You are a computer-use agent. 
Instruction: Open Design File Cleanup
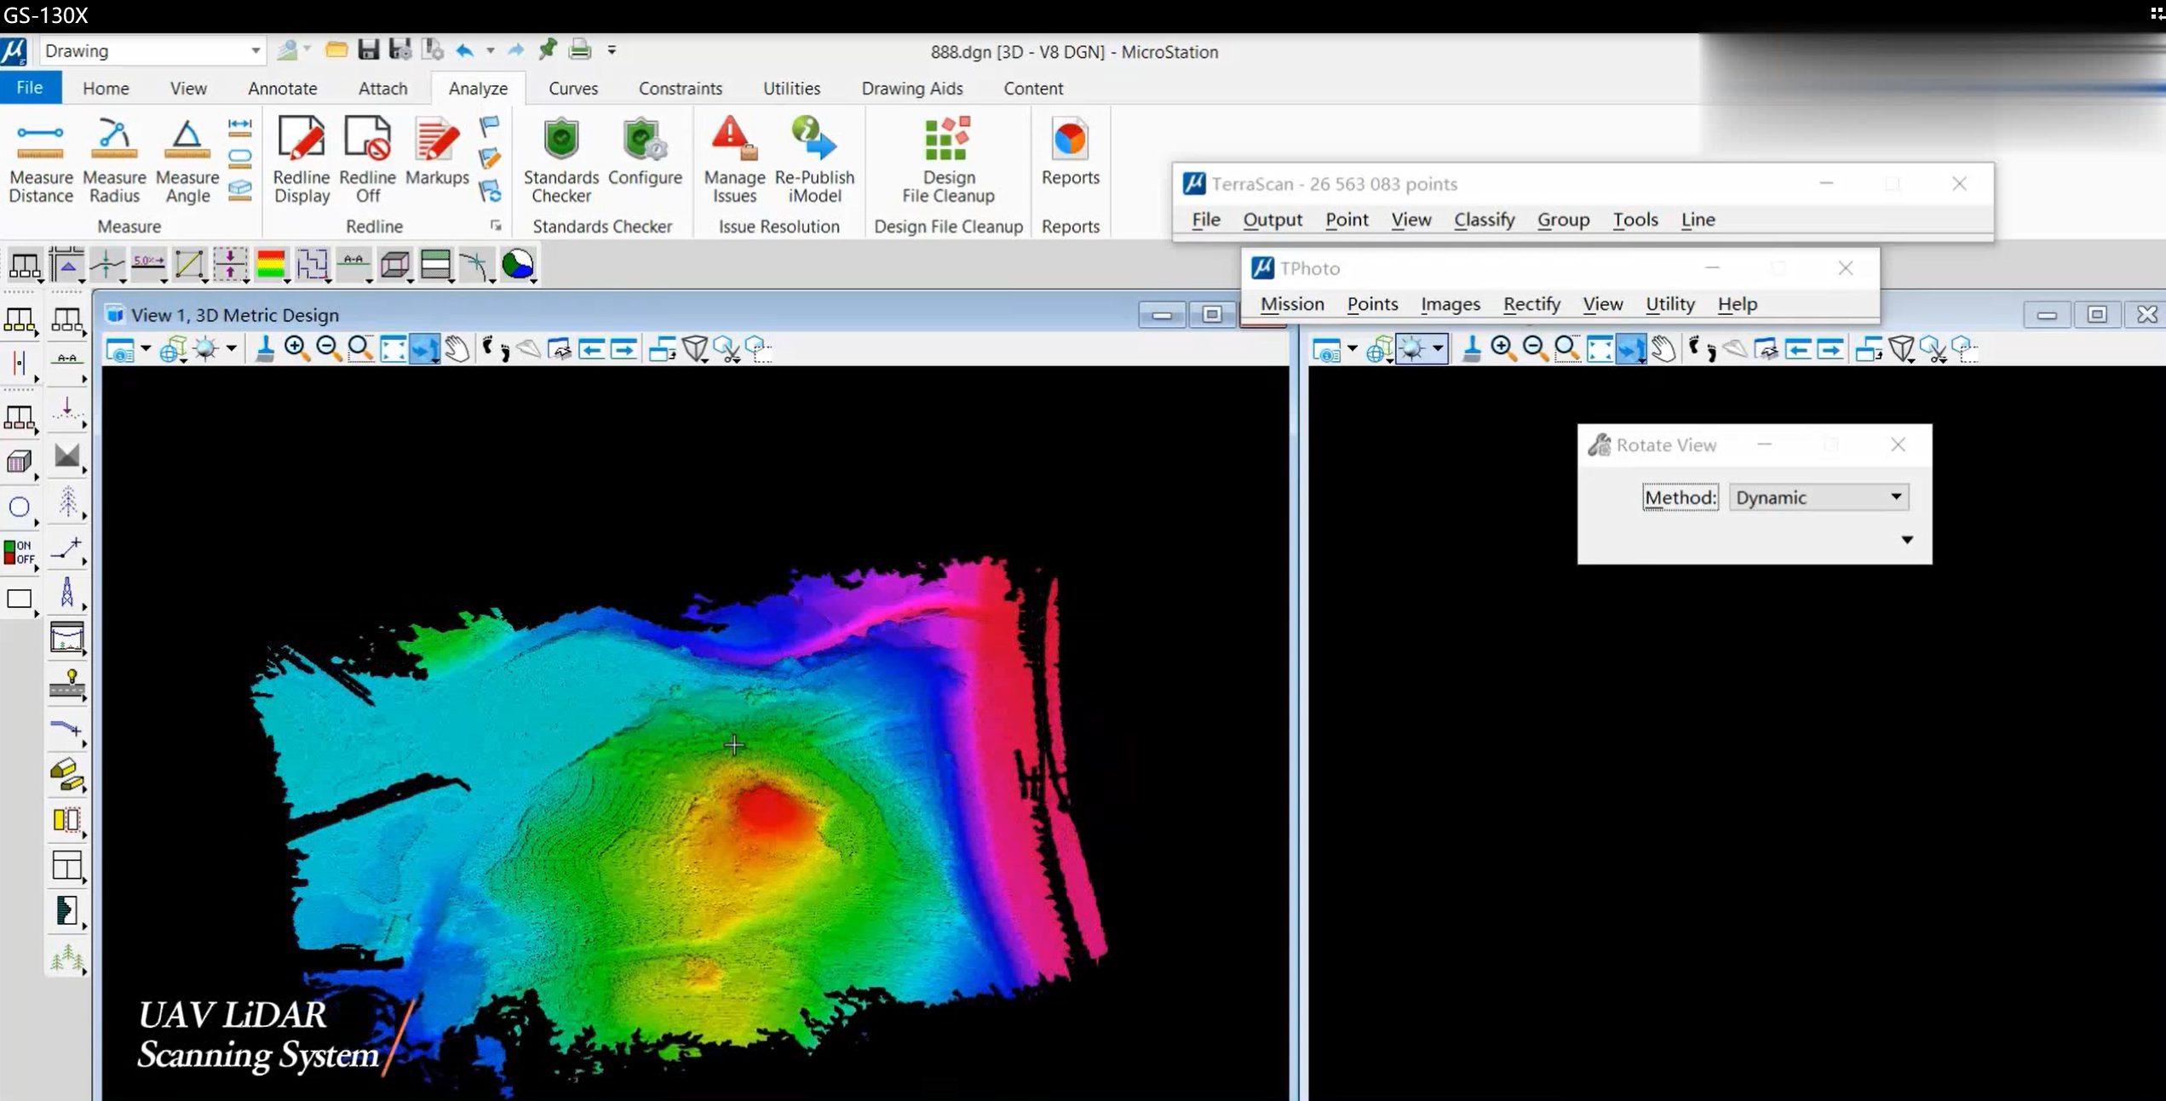pos(948,160)
